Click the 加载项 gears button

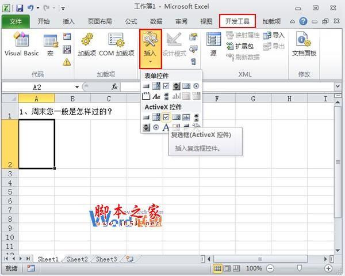tap(87, 44)
